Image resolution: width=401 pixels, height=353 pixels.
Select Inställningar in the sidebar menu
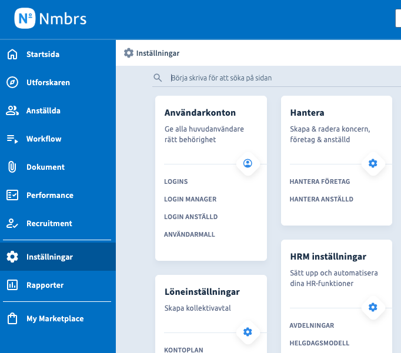pyautogui.click(x=49, y=257)
